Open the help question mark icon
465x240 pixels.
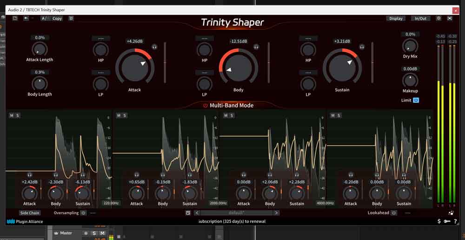click(x=456, y=221)
